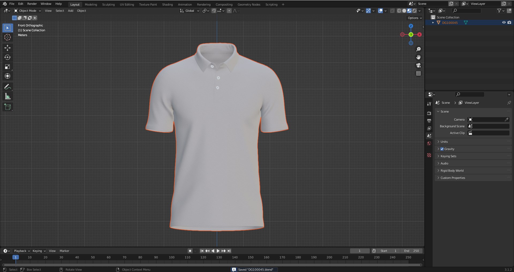The image size is (514, 272).
Task: Jump to the last frame endpoint
Action: click(229, 251)
